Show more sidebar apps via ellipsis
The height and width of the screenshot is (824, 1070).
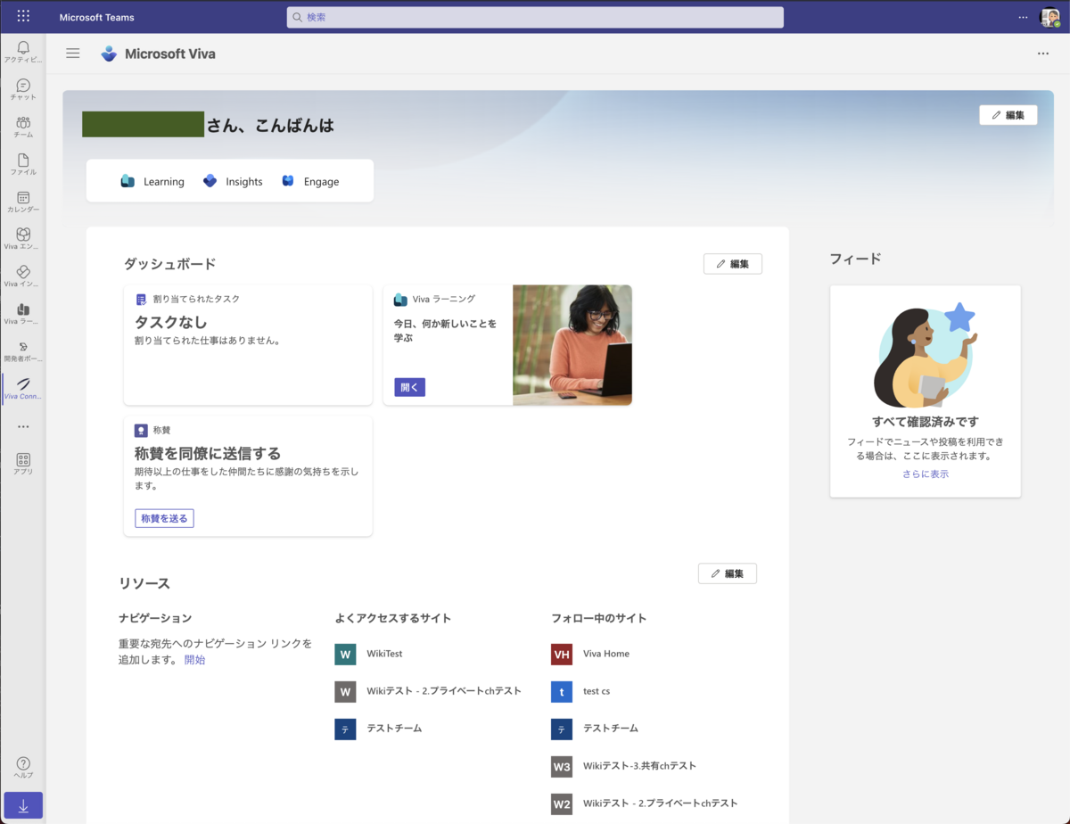click(23, 426)
